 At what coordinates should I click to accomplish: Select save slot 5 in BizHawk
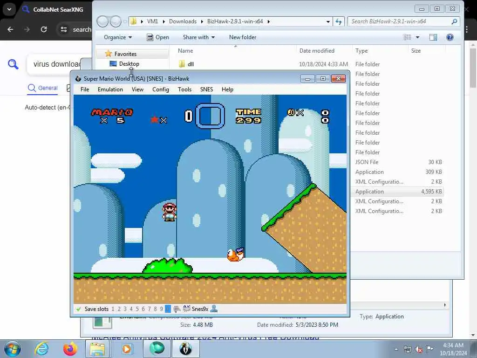tap(137, 309)
